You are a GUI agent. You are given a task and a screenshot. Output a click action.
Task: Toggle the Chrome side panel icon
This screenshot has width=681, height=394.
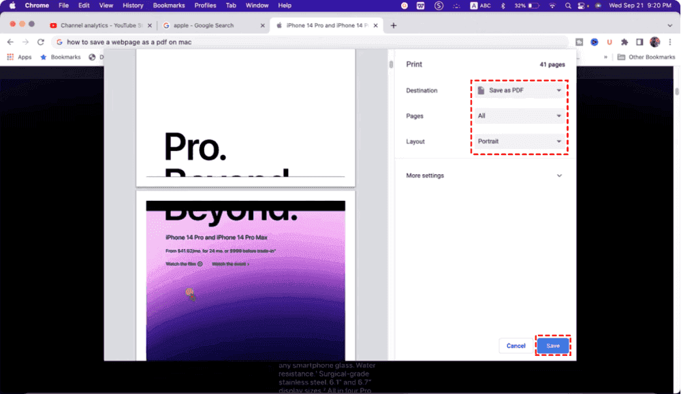(x=639, y=42)
